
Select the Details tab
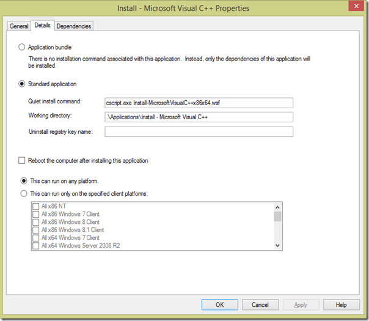(x=43, y=26)
